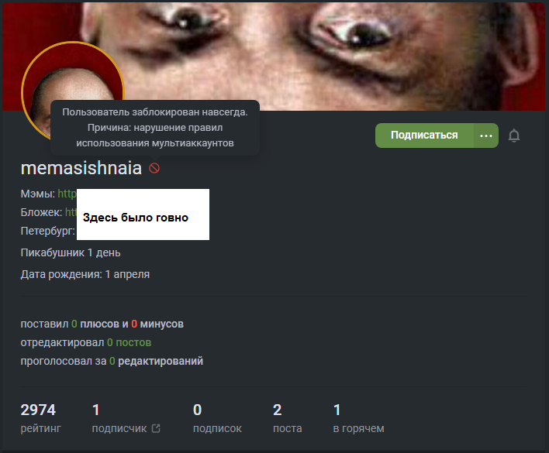Screen dimensions: 549x453
Task: Click the 0 редактирований count
Action: (112, 361)
